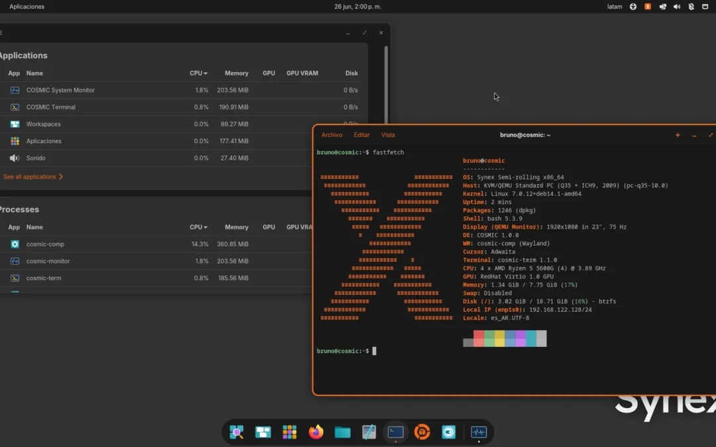Open the Files folder icon in dock
This screenshot has width=716, height=447.
pyautogui.click(x=343, y=432)
